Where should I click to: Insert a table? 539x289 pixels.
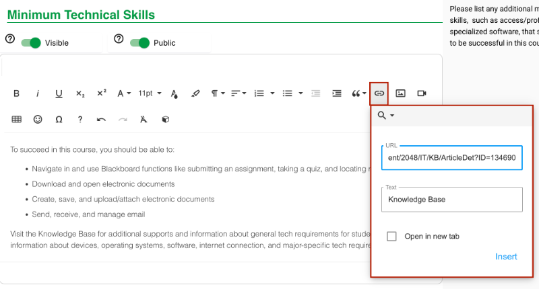tap(16, 120)
